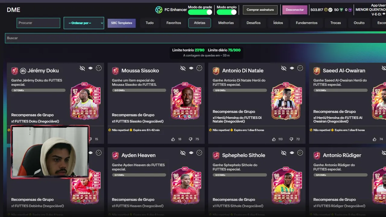This screenshot has height=217, width=386.
Task: Dislike the Antonio Di Natale challenge
Action: (x=291, y=139)
